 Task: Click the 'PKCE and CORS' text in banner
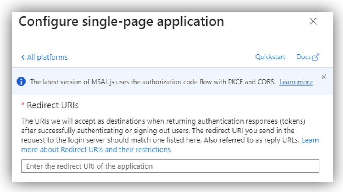tap(251, 82)
